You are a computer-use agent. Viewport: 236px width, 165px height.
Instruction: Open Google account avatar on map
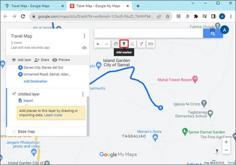coord(224,30)
